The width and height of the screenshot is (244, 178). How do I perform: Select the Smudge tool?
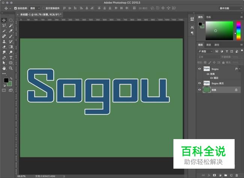pos(4,52)
